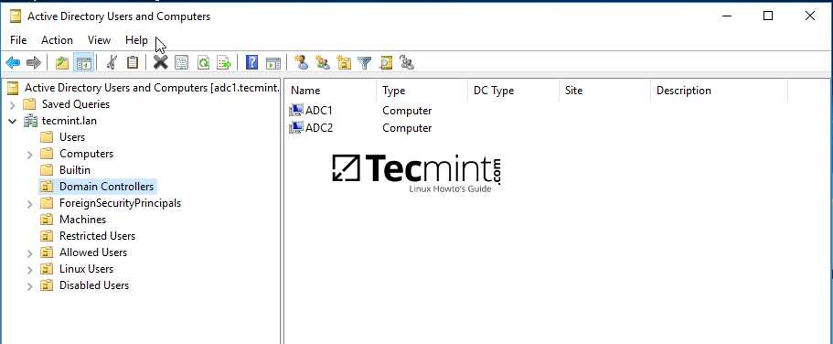The image size is (833, 344).
Task: Click the Up one level folder icon
Action: [x=62, y=63]
